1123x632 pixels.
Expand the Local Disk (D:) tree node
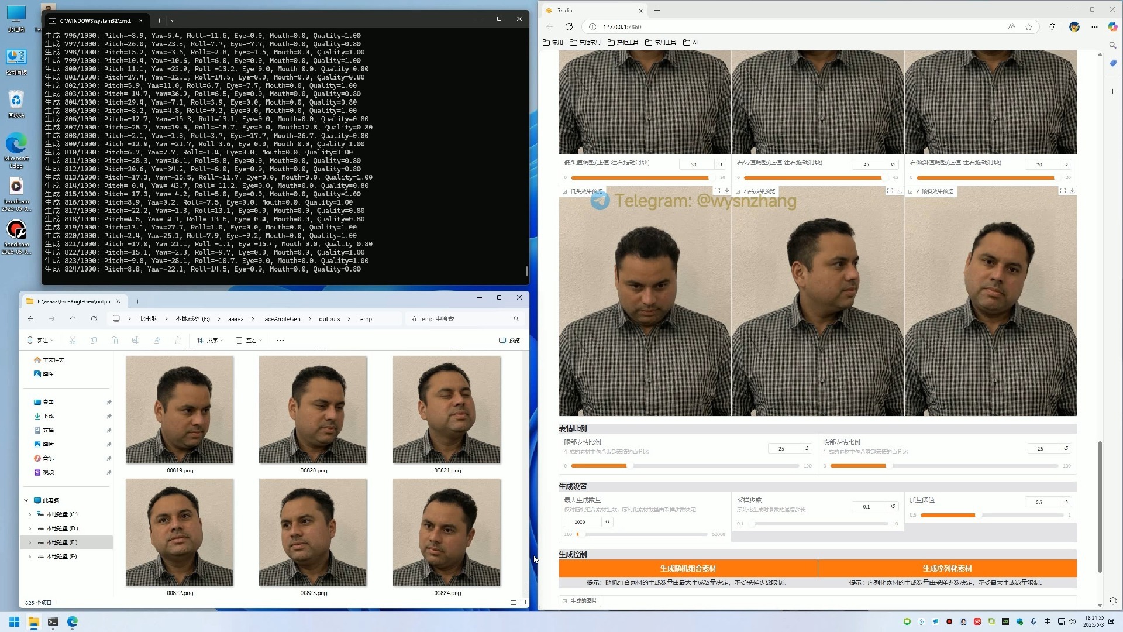click(x=30, y=528)
